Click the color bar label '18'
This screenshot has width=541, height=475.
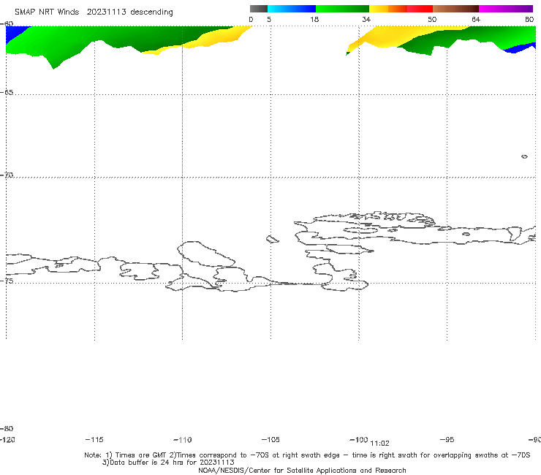[314, 20]
